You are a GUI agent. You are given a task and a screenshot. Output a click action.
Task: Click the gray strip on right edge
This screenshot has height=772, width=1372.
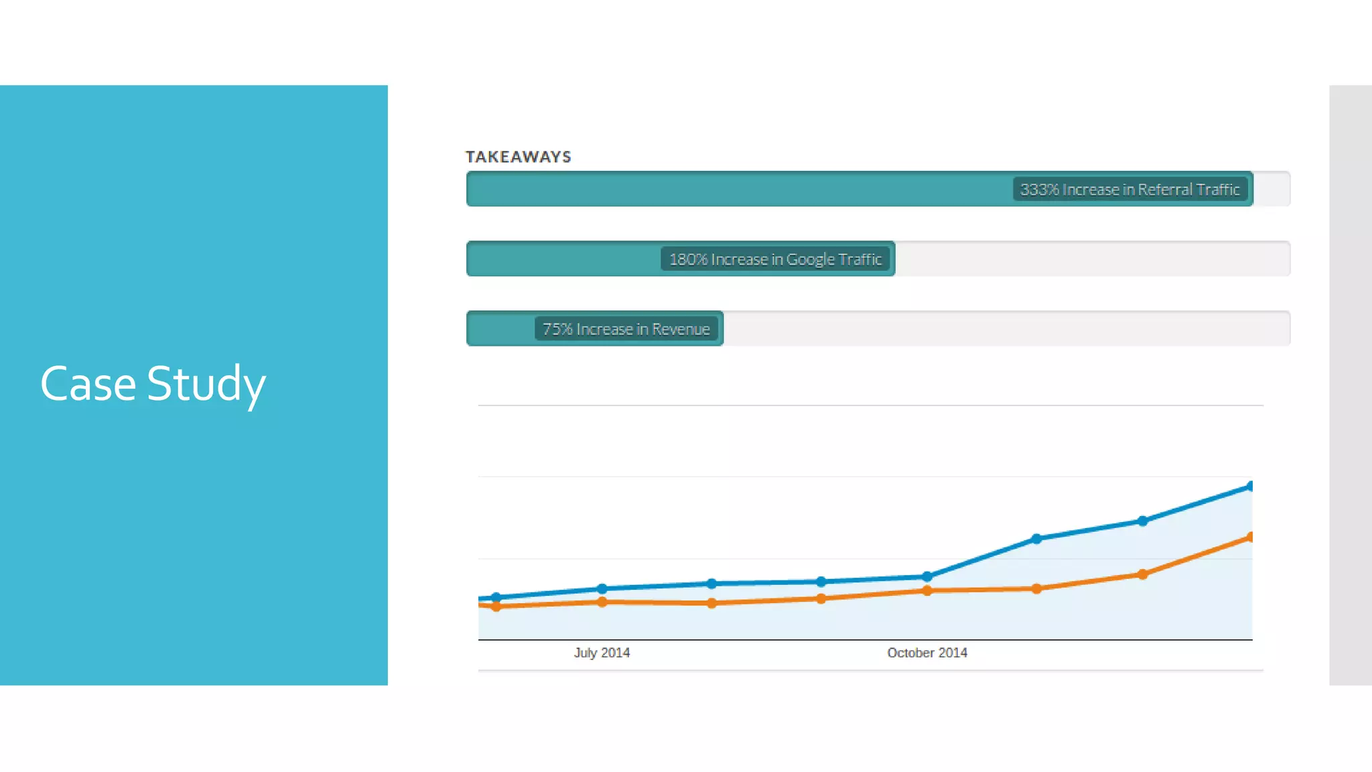click(x=1351, y=385)
